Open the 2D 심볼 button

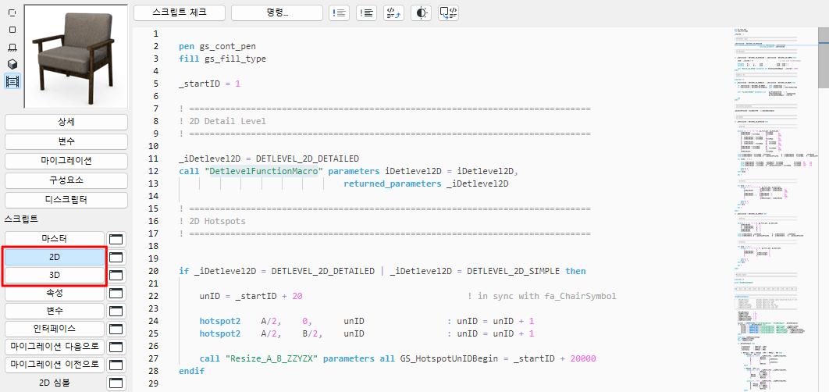click(x=55, y=383)
